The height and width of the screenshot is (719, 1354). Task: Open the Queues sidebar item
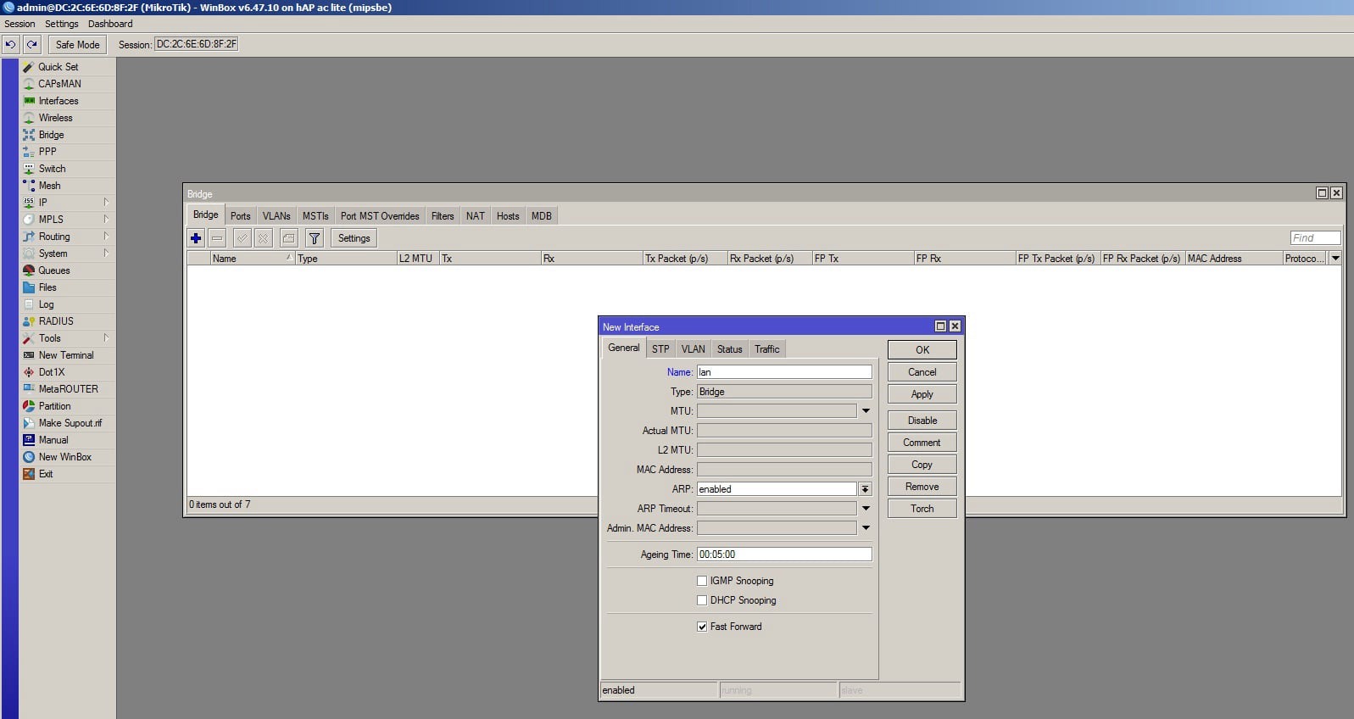point(53,270)
